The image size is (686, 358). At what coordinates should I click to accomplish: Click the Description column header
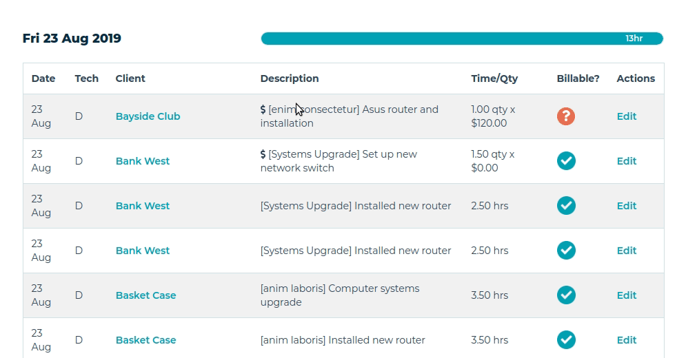[290, 78]
